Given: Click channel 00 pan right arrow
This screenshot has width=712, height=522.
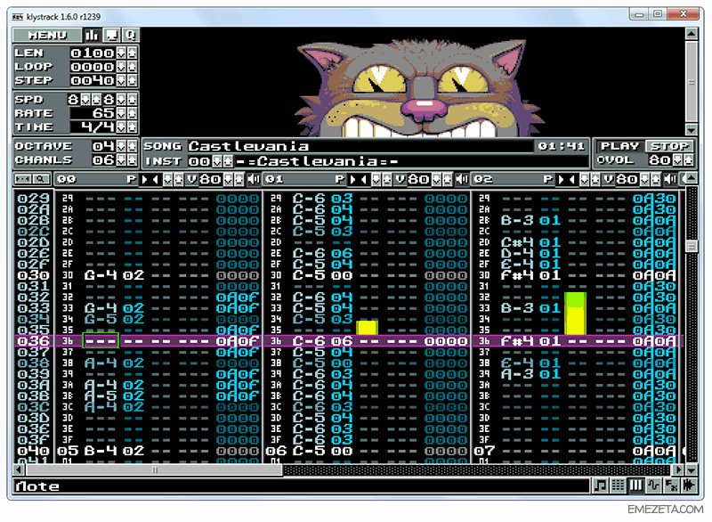Looking at the screenshot, I should coord(144,179).
